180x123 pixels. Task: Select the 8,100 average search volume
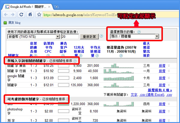pyautogui.click(x=94, y=111)
